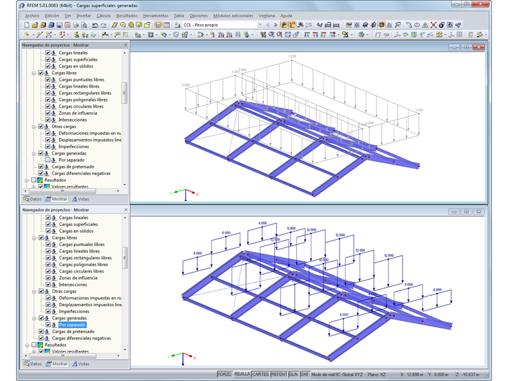
Task: Print the graphic
Action: click(x=76, y=25)
